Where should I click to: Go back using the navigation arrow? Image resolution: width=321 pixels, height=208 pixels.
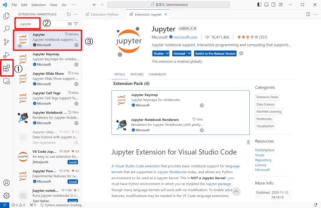94,4
